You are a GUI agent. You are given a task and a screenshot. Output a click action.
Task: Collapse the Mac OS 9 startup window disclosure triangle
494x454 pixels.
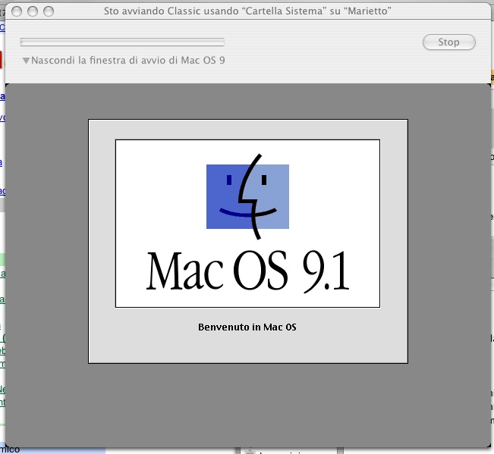coord(26,61)
